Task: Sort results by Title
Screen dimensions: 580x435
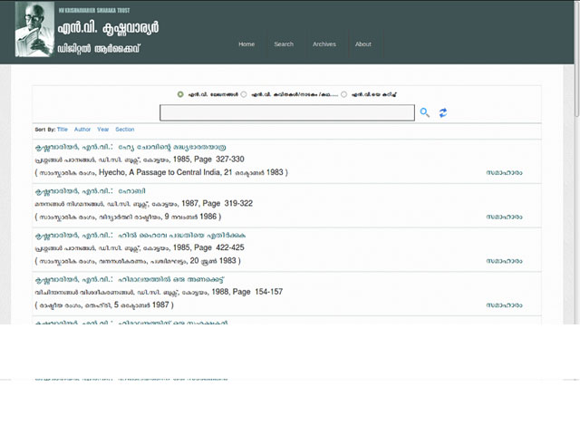Action: (x=63, y=130)
